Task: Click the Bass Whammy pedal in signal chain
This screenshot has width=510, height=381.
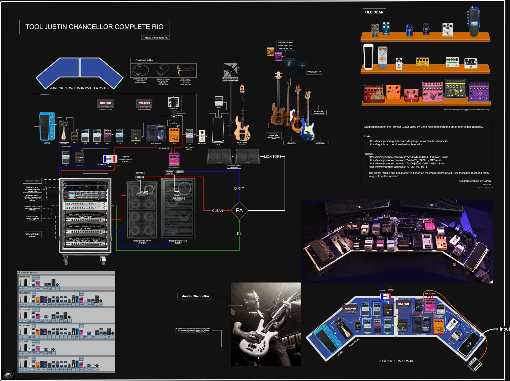Action: pos(156,133)
